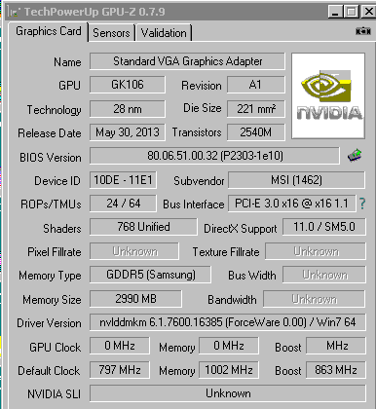Minimize the GPU-Z window

point(335,12)
